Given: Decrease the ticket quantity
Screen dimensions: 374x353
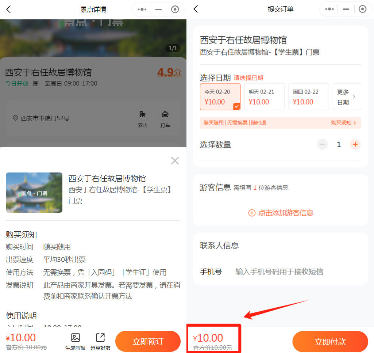Looking at the screenshot, I should pos(322,144).
